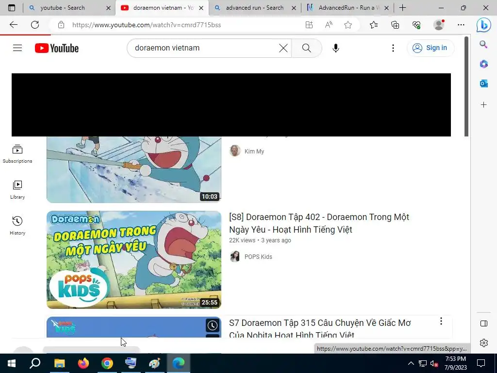497x373 pixels.
Task: Open Outlook sidebar icon
Action: click(x=483, y=84)
